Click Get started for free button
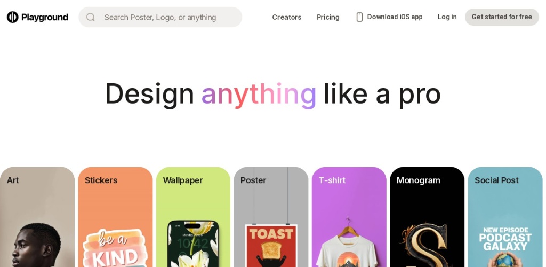This screenshot has width=546, height=267. click(502, 17)
